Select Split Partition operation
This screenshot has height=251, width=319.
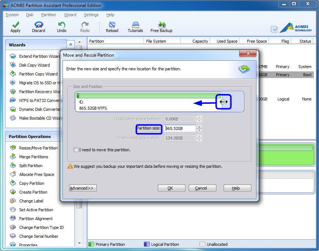[x=26, y=166]
